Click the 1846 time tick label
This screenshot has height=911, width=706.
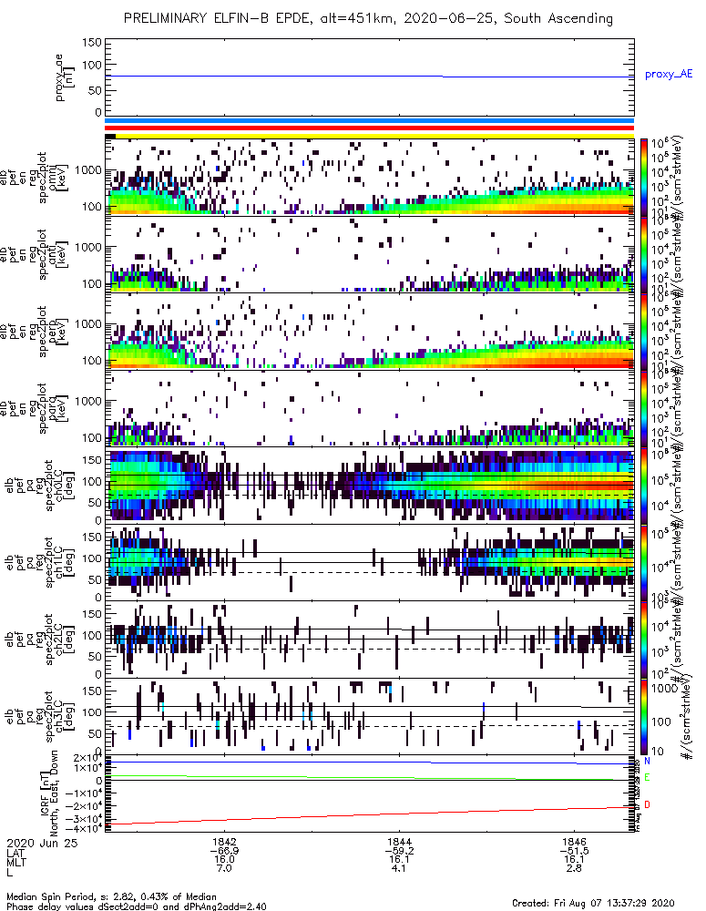(x=574, y=842)
